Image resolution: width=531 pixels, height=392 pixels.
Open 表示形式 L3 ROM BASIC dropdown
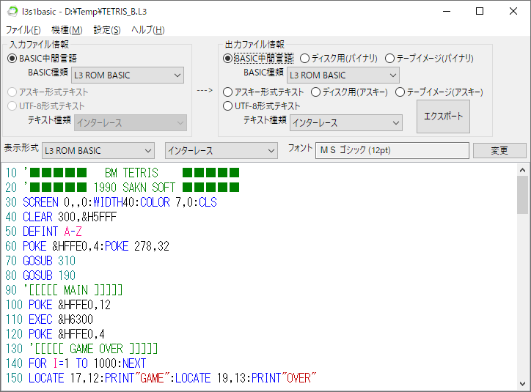point(98,150)
